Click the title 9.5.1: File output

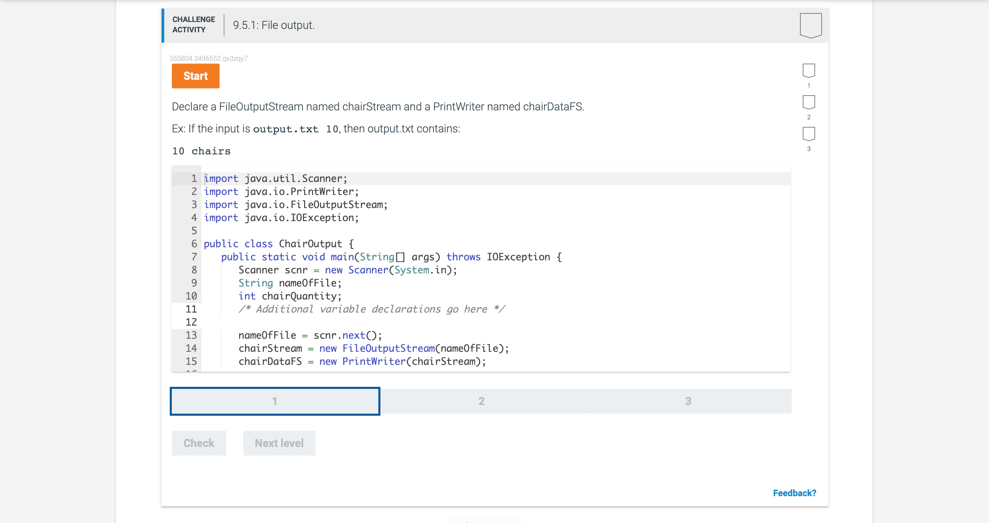(x=273, y=25)
